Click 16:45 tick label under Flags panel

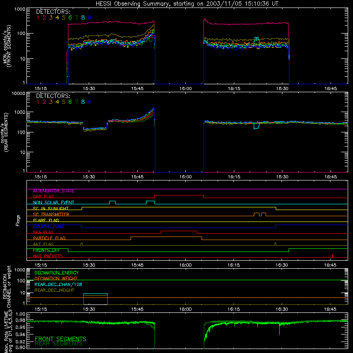[330, 265]
